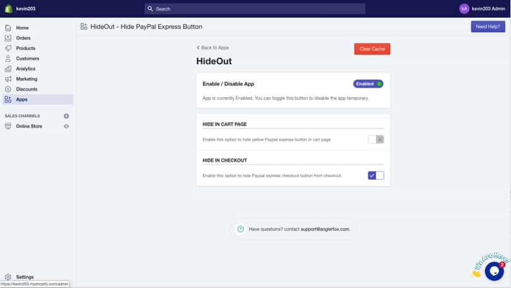Click 'hide Paypal express checkout button' description
The width and height of the screenshot is (511, 288).
tap(272, 176)
